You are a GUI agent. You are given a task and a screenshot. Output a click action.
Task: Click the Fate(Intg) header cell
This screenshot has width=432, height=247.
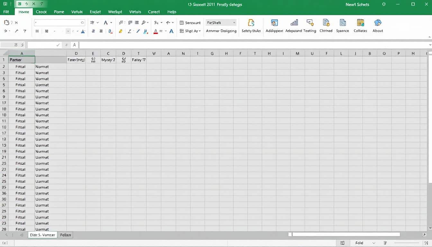click(76, 60)
